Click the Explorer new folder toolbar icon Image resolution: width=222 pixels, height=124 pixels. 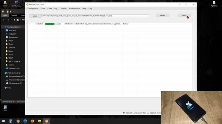10,11
